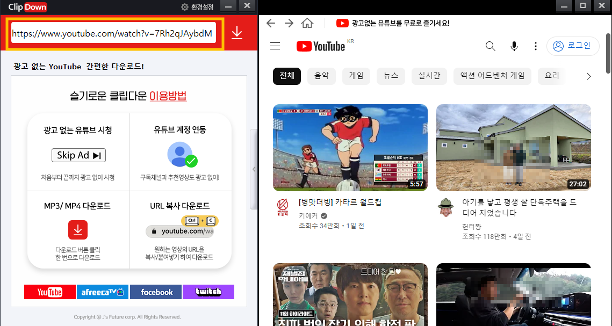The height and width of the screenshot is (326, 612).
Task: Open 환경설정 settings gear in ClipDown
Action: click(197, 7)
